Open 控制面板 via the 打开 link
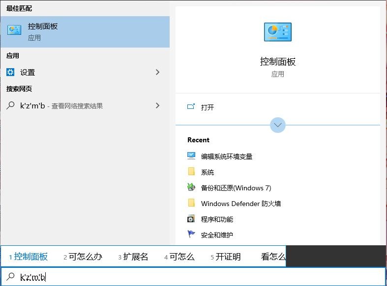This screenshot has height=286, width=387. click(208, 107)
